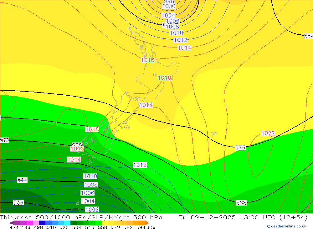Click the darkest green legend swatch
This screenshot has height=229, width=313.
(74, 223)
